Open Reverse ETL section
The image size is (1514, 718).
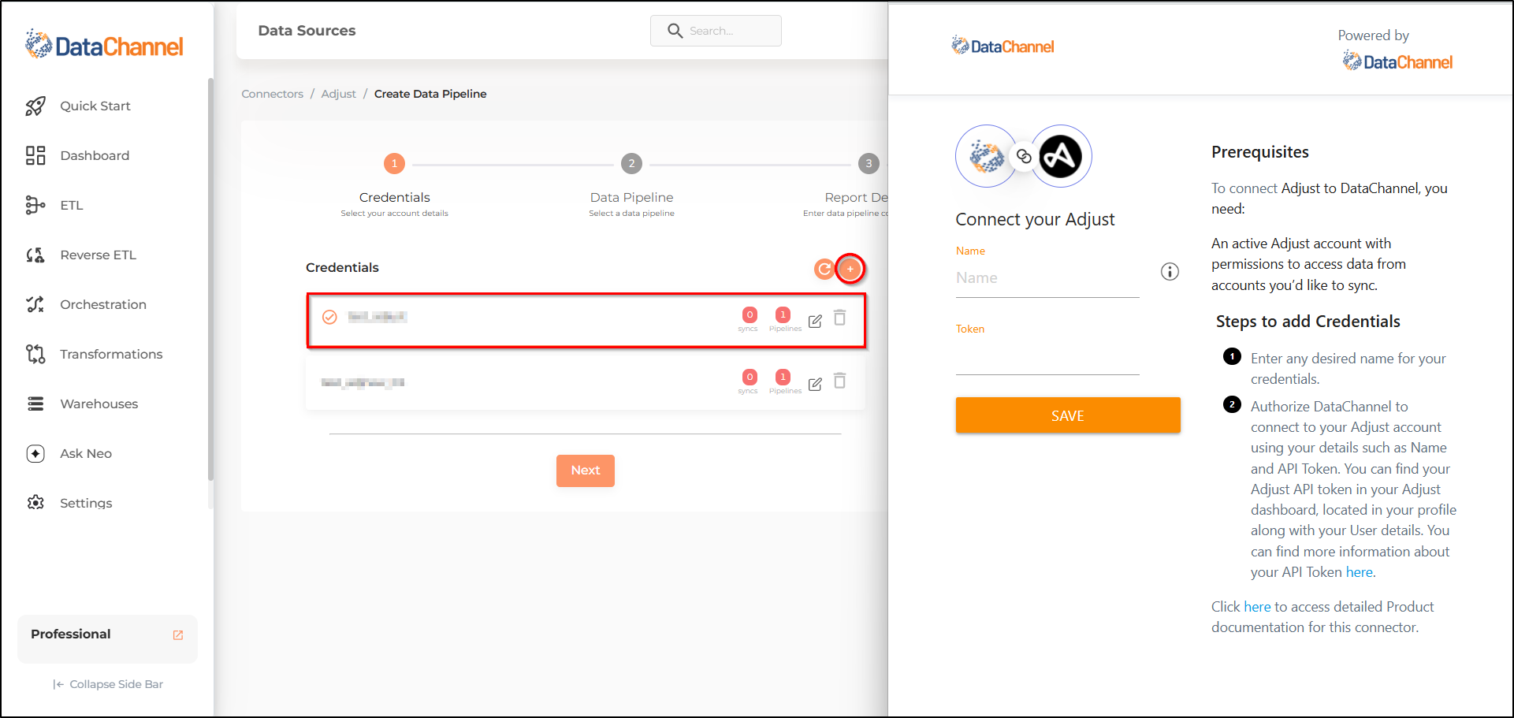pyautogui.click(x=98, y=255)
